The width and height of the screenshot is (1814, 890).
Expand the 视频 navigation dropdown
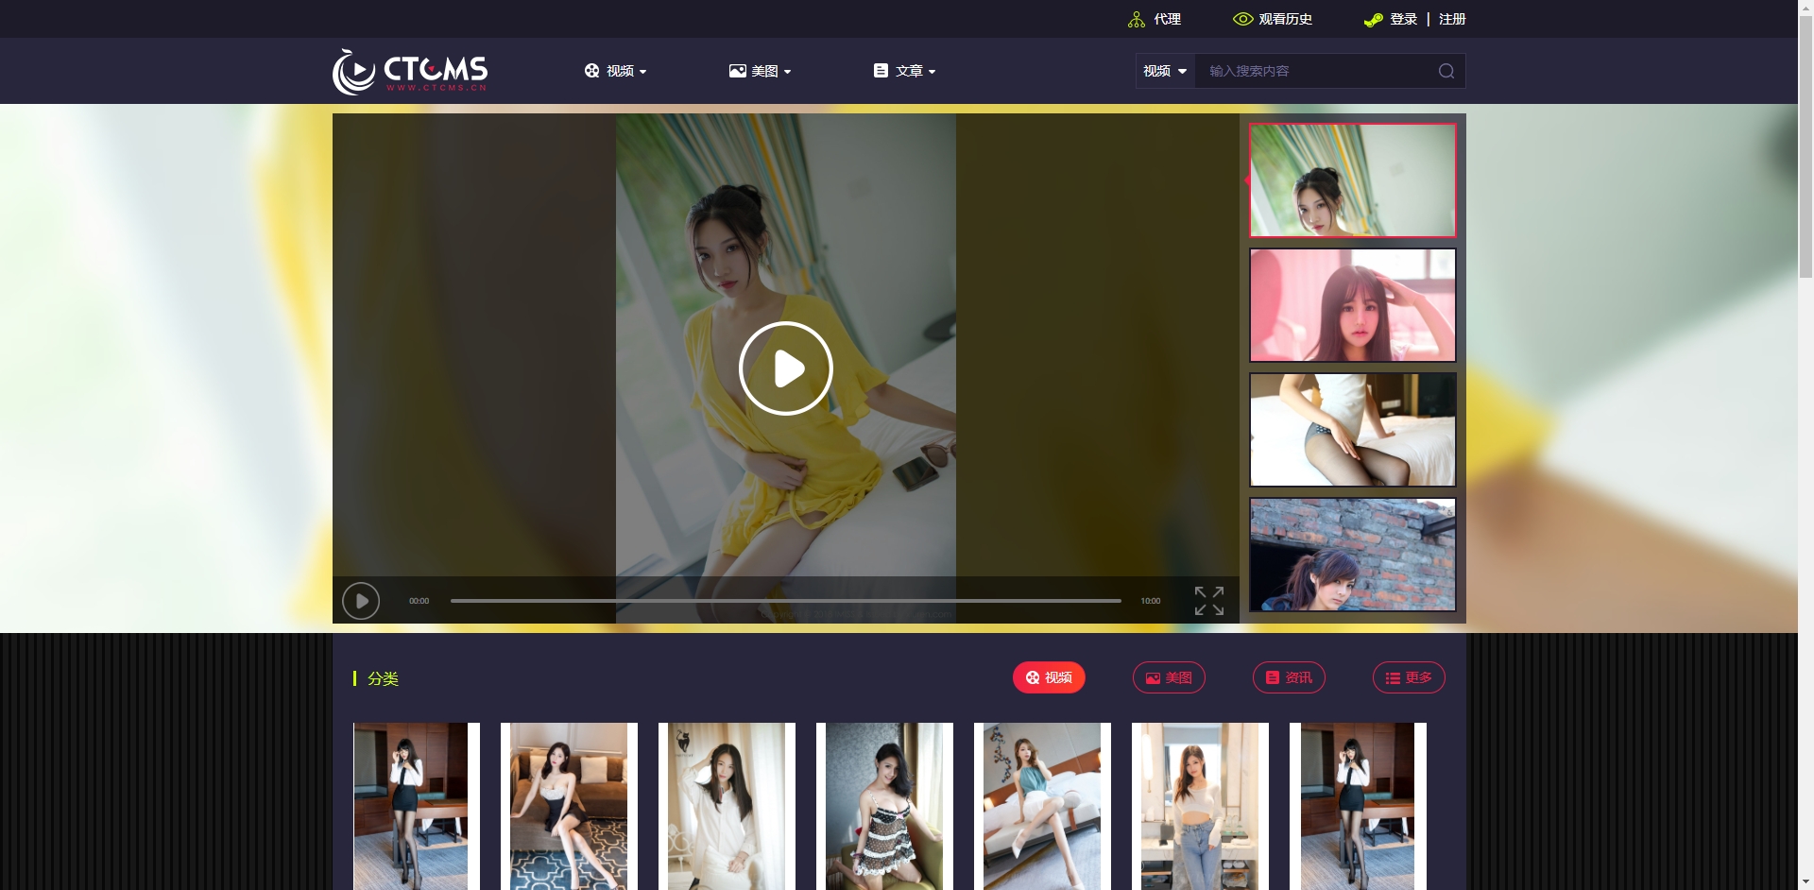pyautogui.click(x=616, y=71)
